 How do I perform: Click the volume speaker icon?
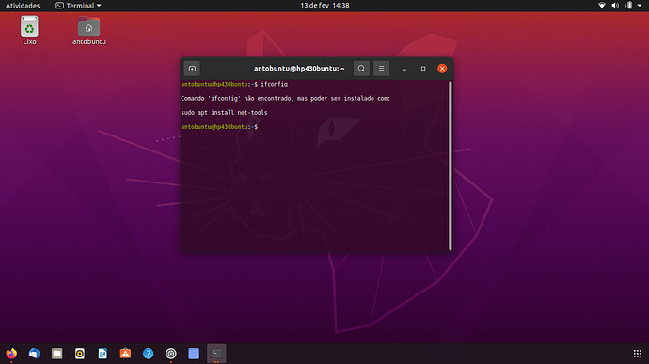pyautogui.click(x=615, y=6)
